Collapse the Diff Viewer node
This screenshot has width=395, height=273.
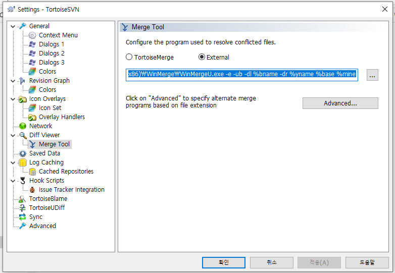click(x=13, y=135)
